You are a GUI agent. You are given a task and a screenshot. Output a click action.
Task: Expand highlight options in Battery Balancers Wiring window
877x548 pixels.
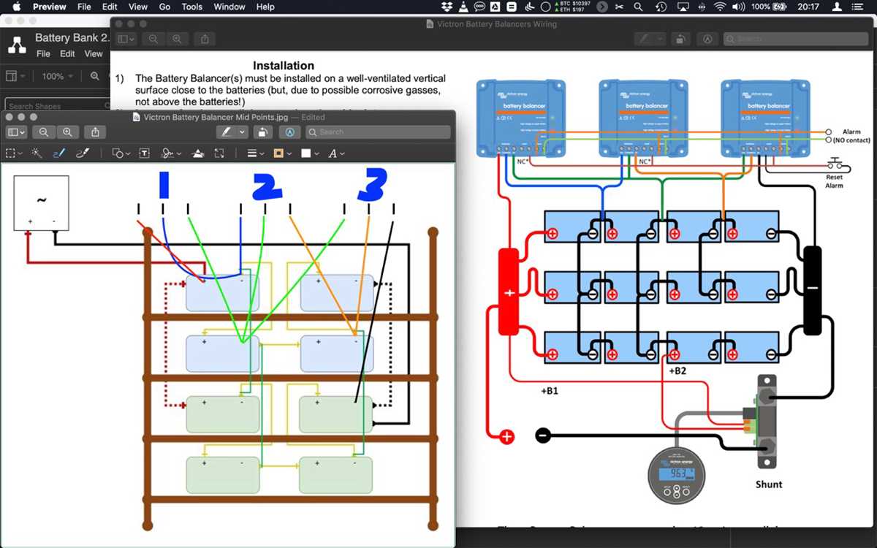coord(660,39)
